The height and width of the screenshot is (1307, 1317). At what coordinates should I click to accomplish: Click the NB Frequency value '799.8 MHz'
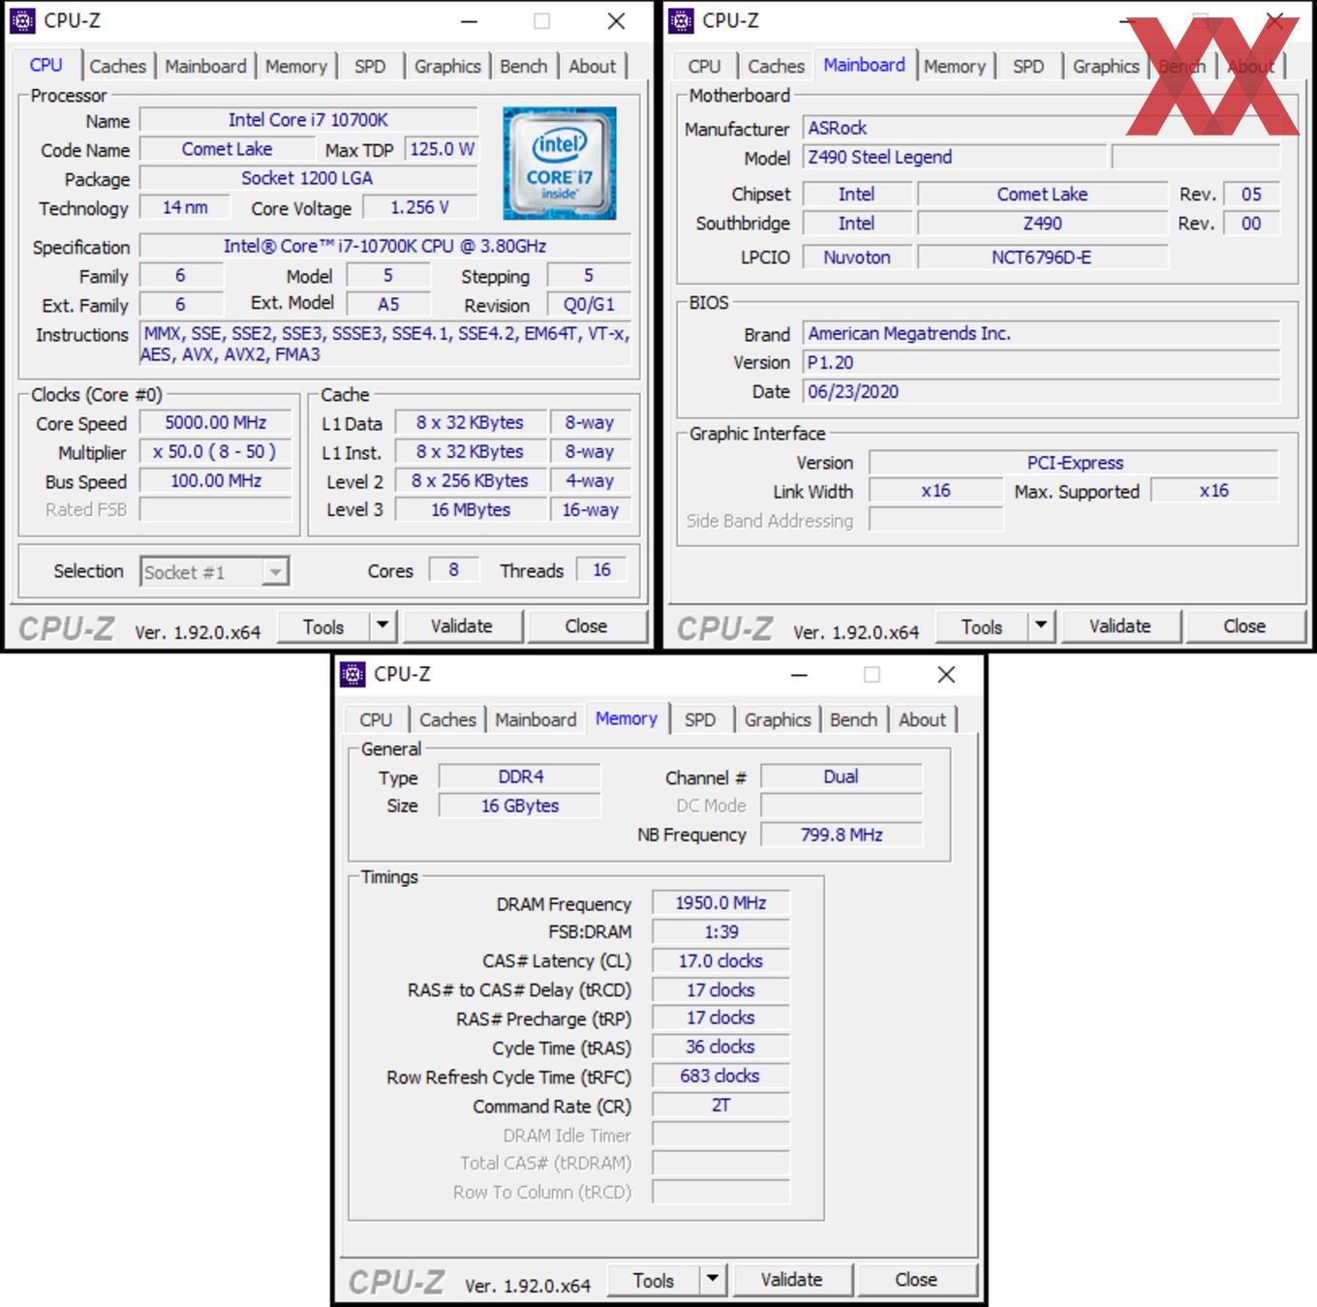pos(842,835)
